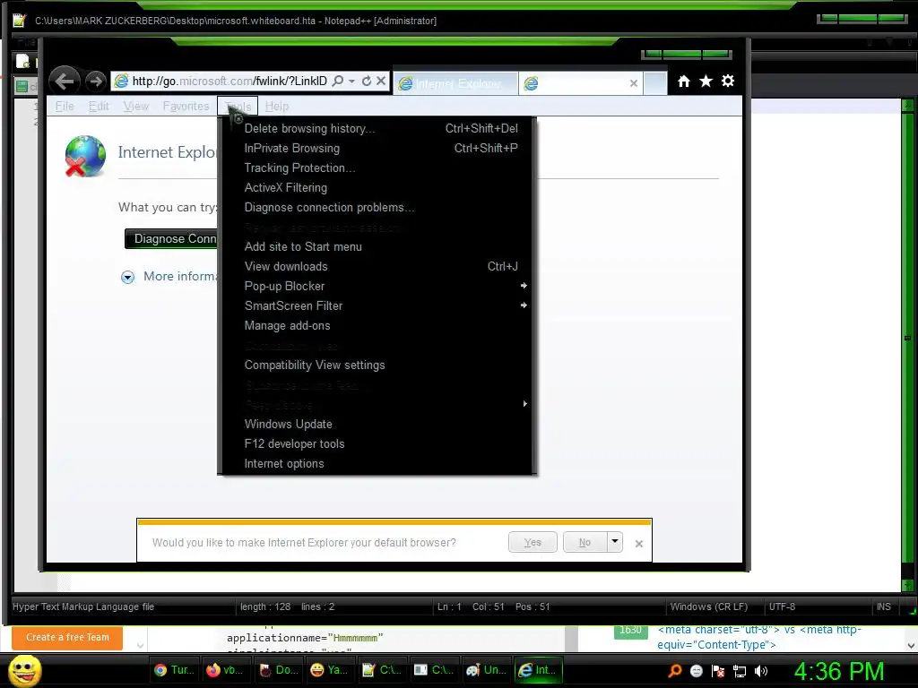Open the Action Center flag tray icon

(718, 671)
